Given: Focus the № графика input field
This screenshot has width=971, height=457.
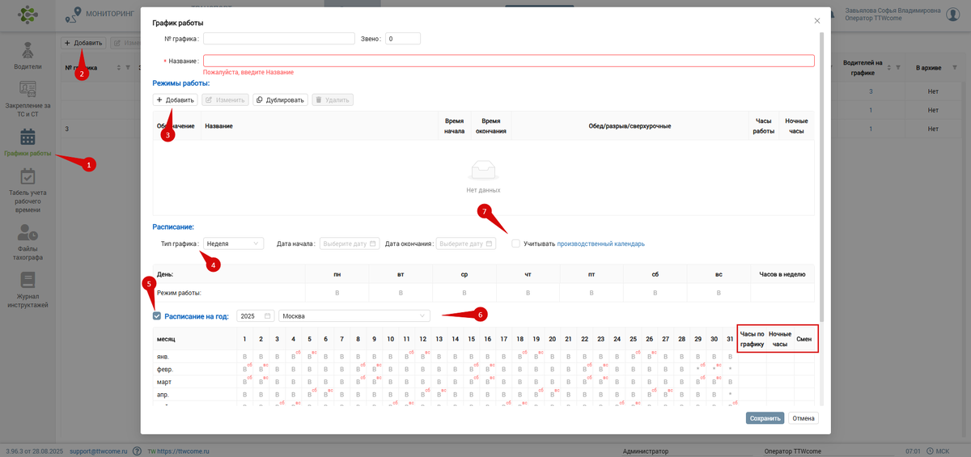Looking at the screenshot, I should (x=279, y=38).
